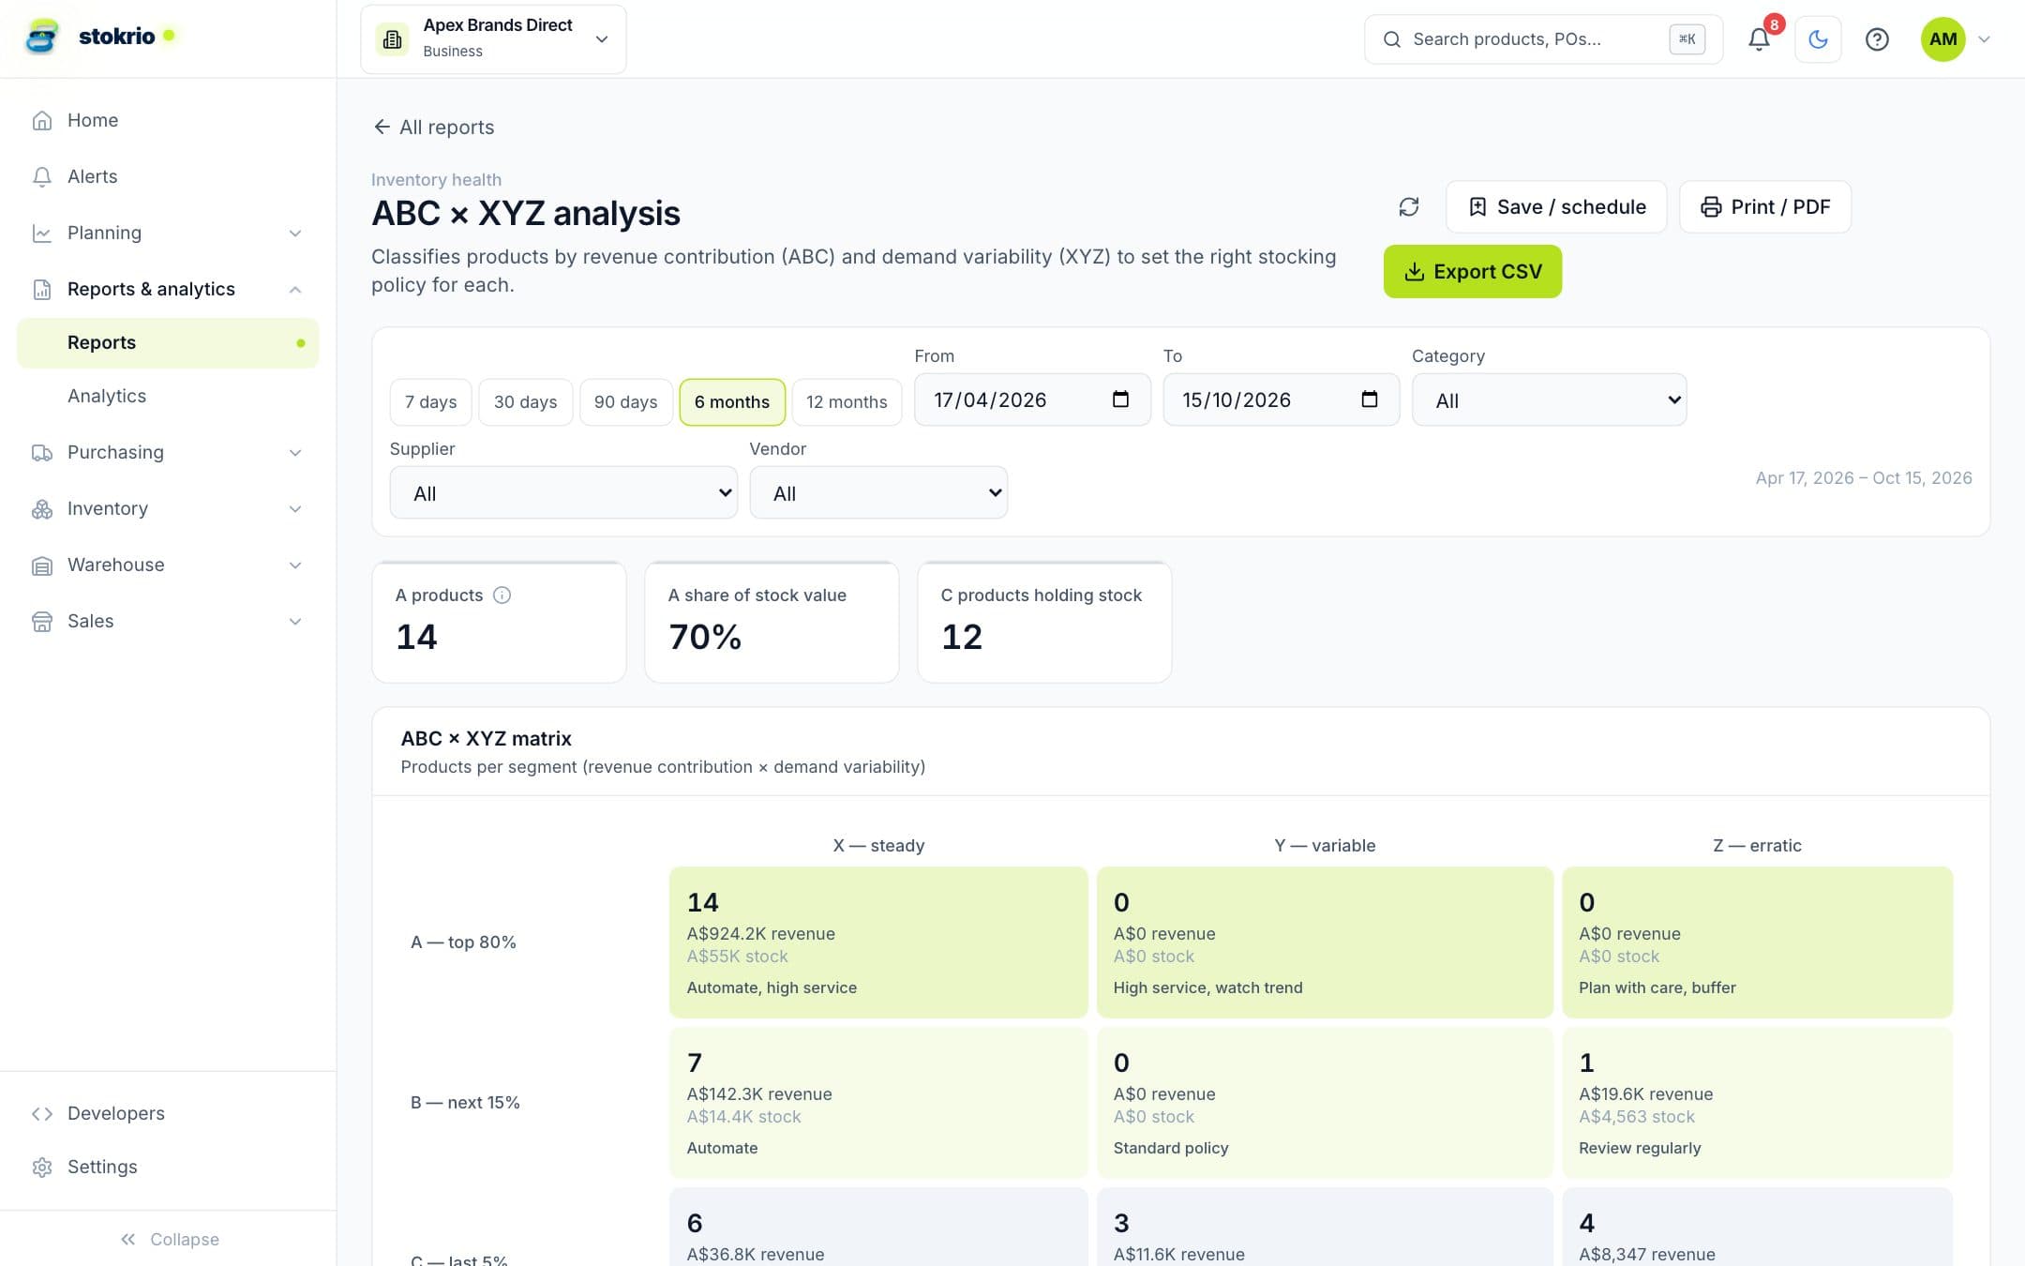
Task: Open the Category dropdown
Action: 1549,399
